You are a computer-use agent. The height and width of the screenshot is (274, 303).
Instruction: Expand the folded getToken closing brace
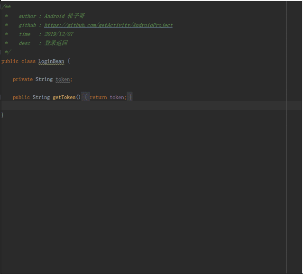pyautogui.click(x=130, y=97)
